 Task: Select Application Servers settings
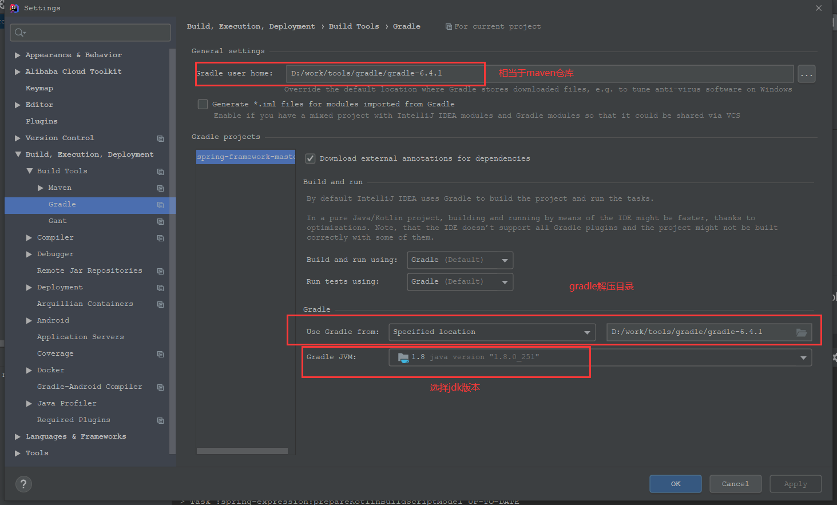click(x=81, y=337)
